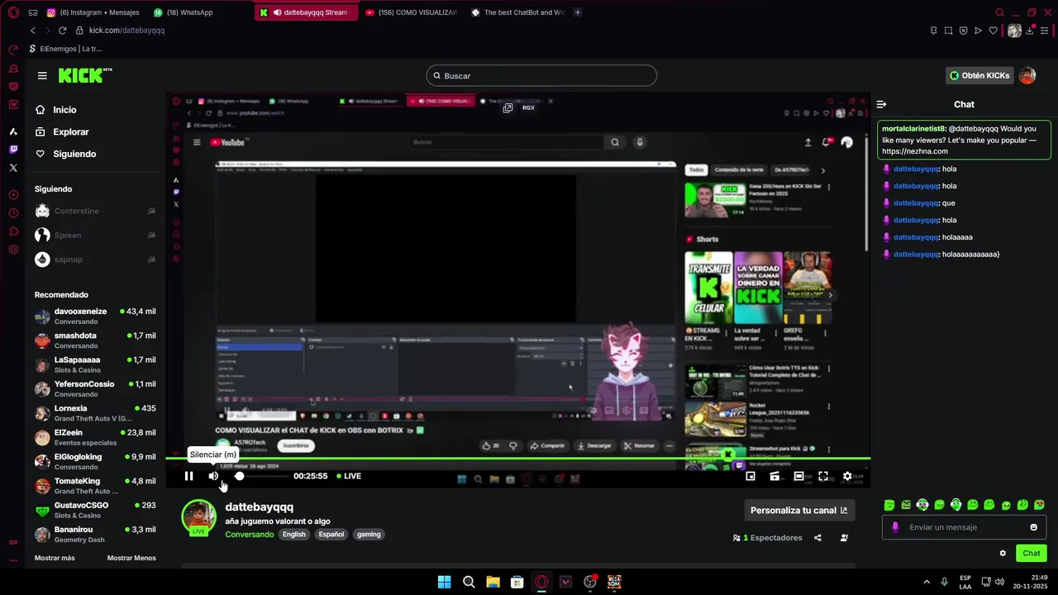Expand list with Mostrar más
1058x595 pixels.
tap(55, 558)
